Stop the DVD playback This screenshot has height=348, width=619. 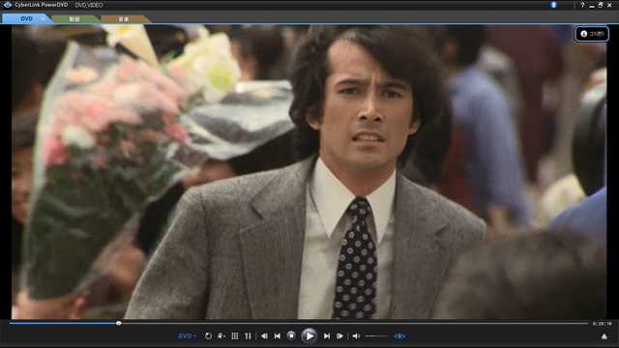point(291,335)
